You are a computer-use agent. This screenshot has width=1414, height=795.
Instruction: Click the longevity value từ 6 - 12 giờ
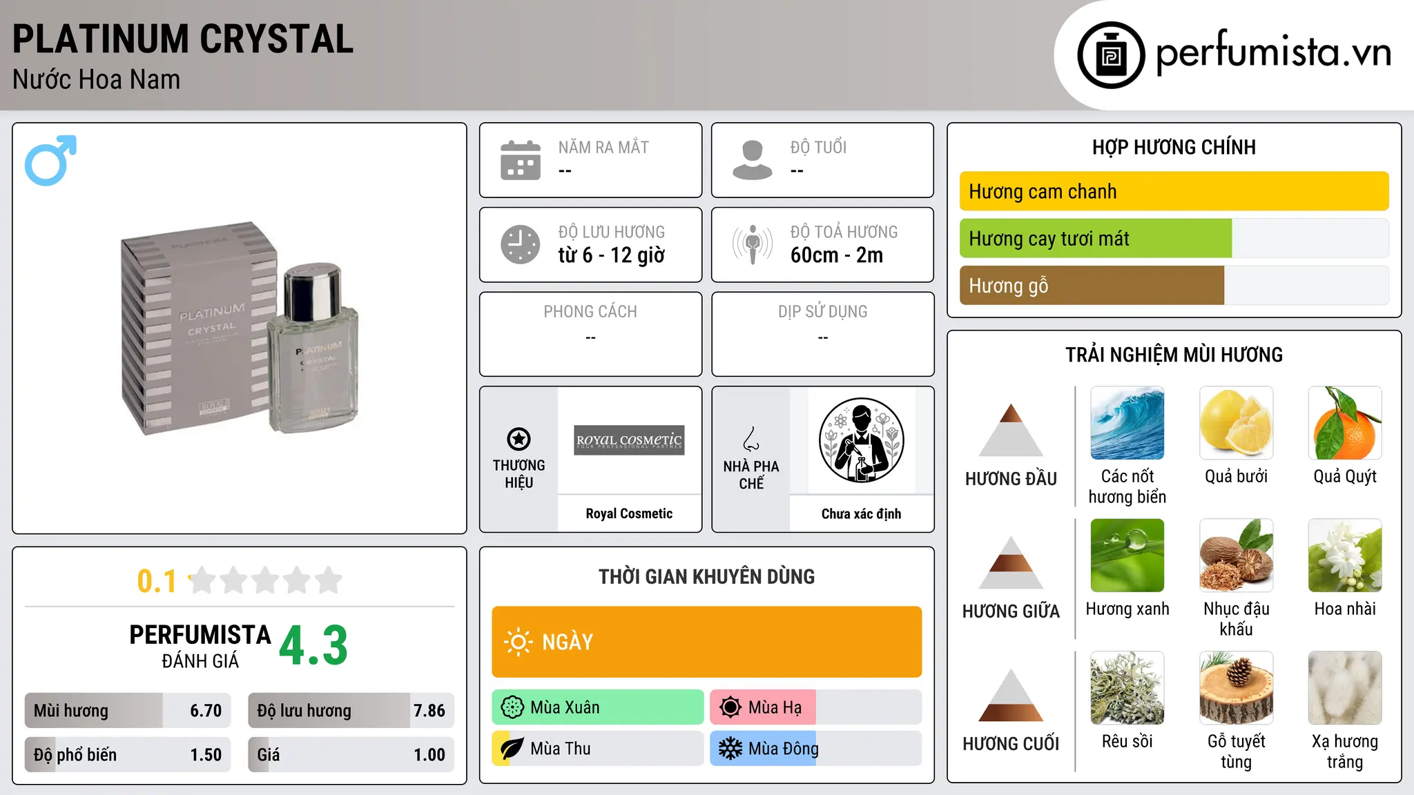612,255
